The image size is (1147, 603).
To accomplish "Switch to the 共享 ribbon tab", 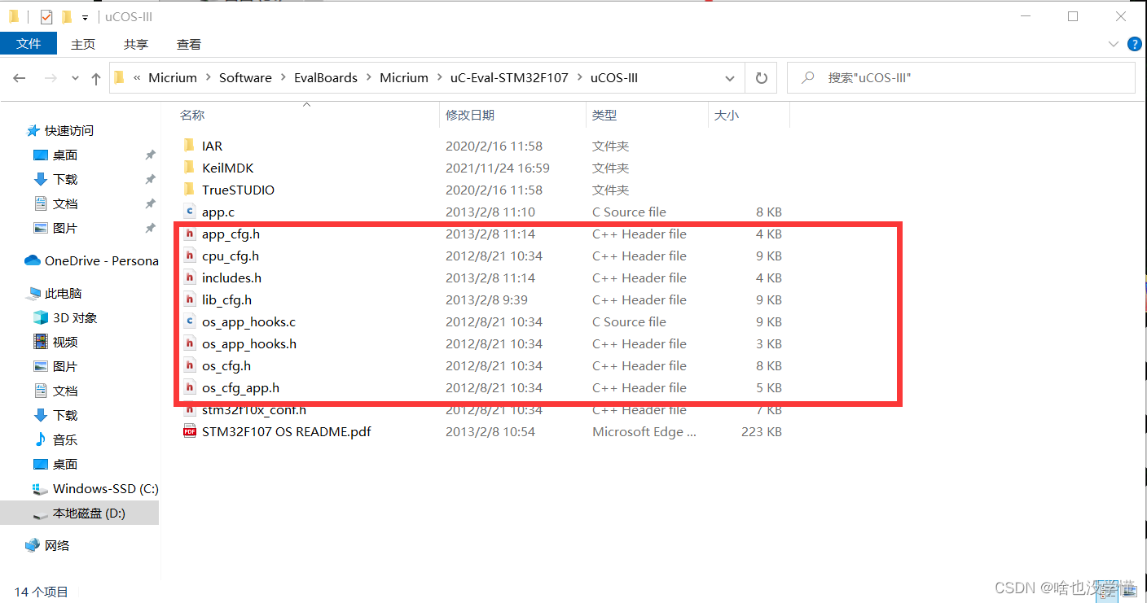I will click(136, 45).
